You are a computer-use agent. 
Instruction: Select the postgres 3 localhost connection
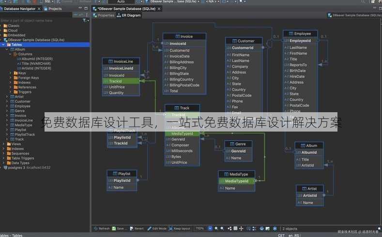27,168
